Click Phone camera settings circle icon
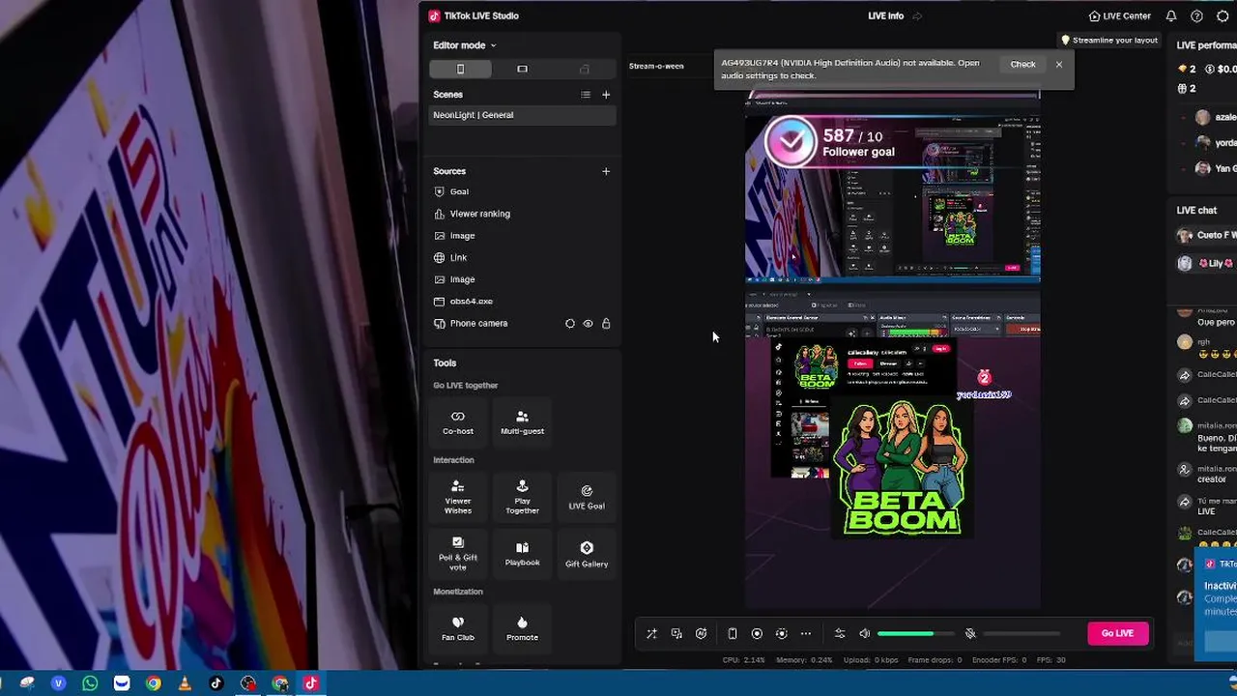The width and height of the screenshot is (1237, 696). 569,324
